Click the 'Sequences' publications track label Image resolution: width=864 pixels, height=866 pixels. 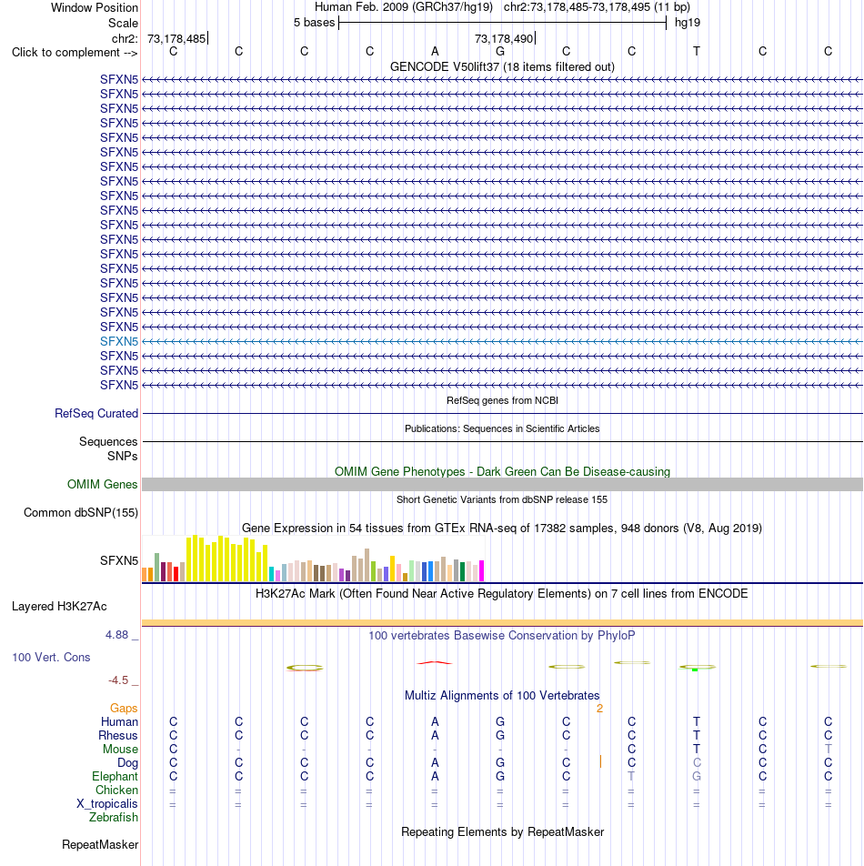click(x=108, y=442)
